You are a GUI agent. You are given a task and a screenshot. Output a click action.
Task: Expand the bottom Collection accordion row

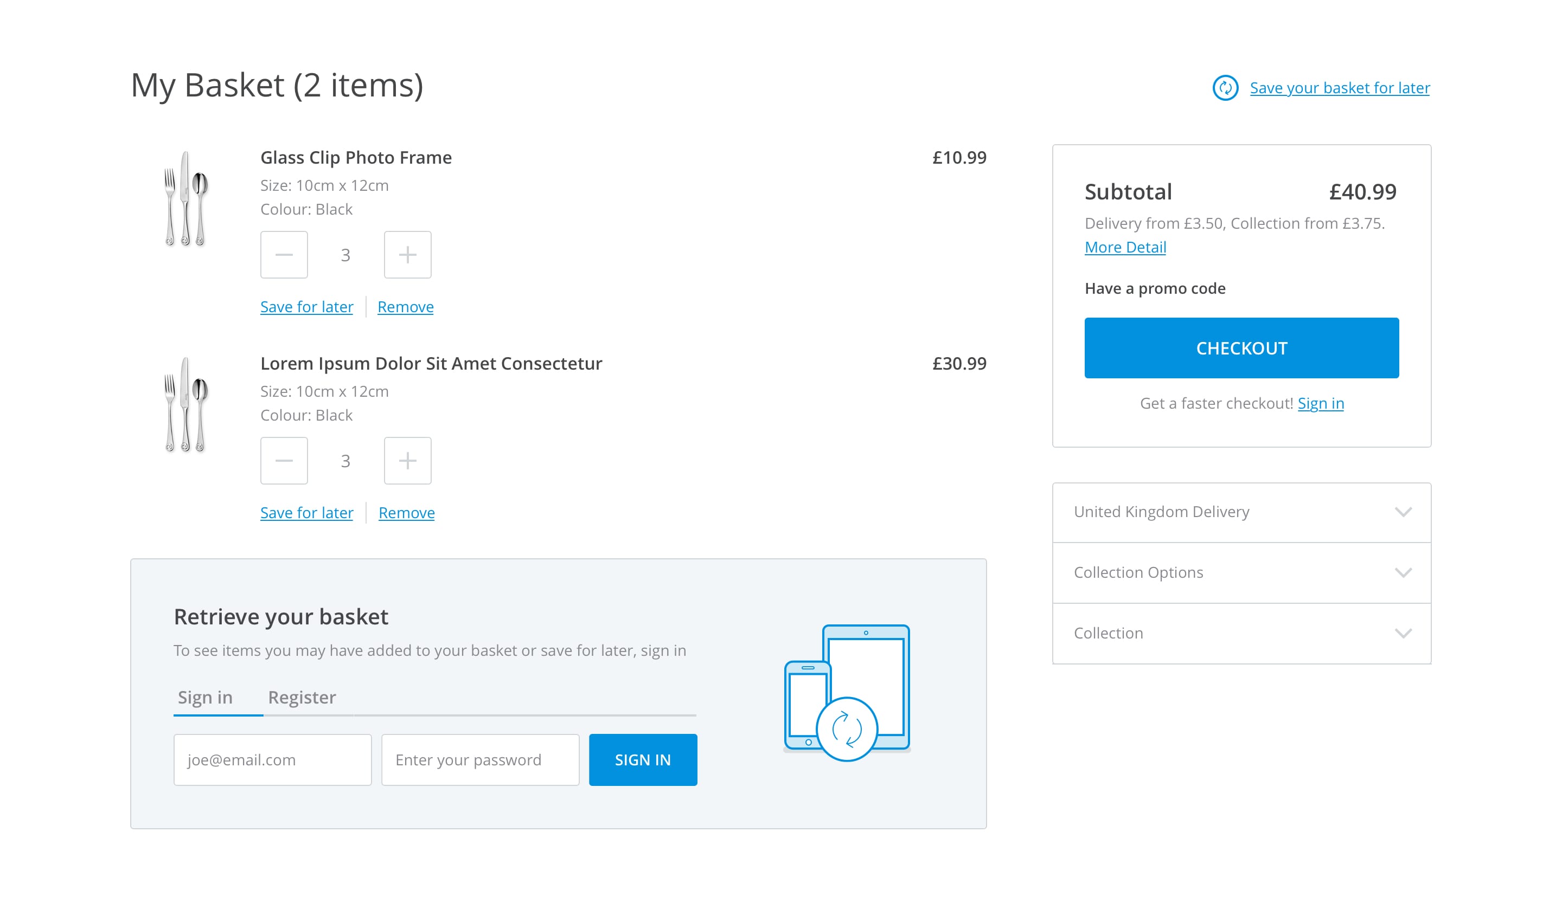coord(1241,634)
